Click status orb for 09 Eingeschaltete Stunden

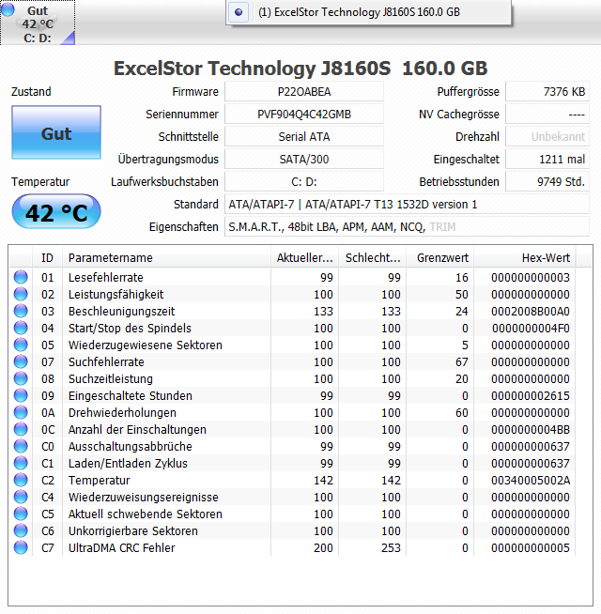tap(21, 395)
